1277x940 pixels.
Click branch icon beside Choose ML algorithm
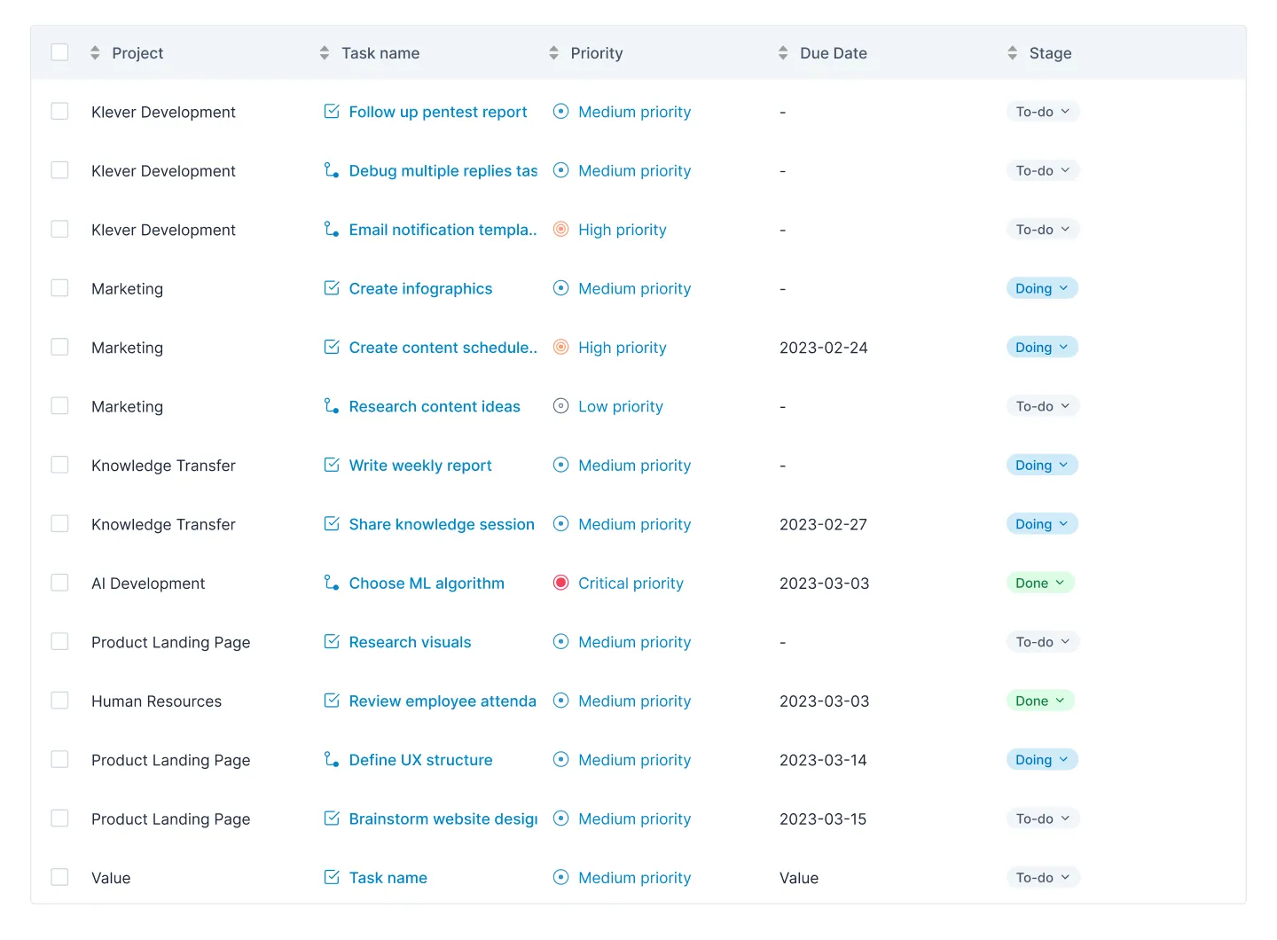point(332,584)
